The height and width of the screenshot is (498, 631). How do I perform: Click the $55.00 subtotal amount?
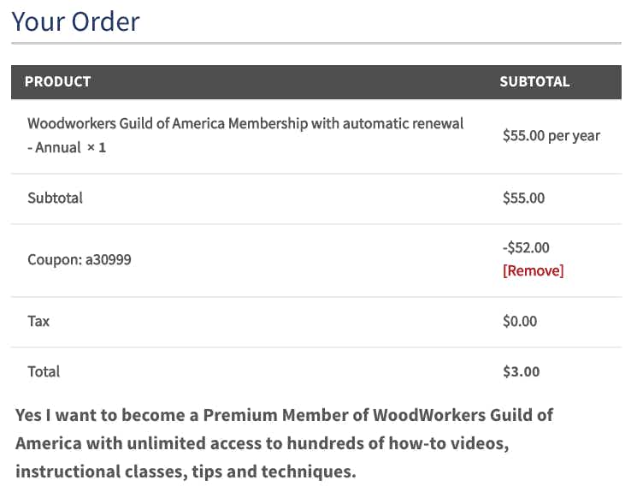(x=523, y=198)
